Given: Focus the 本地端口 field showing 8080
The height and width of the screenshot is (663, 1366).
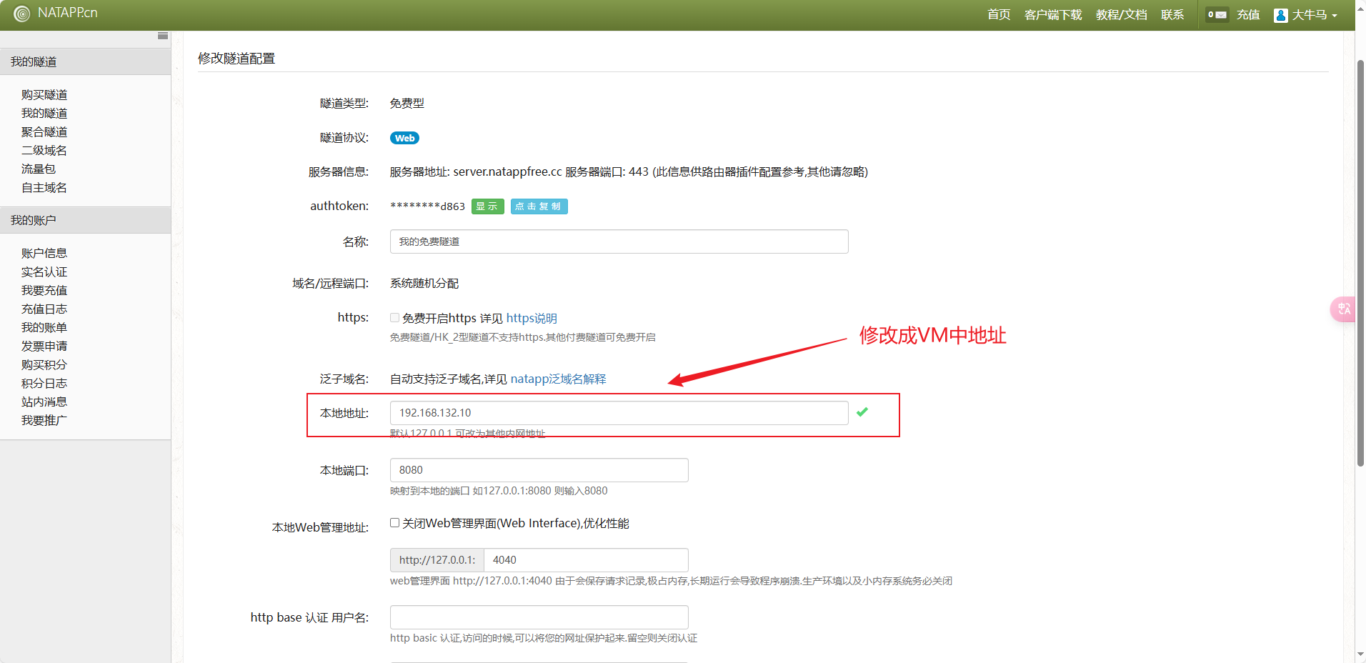Looking at the screenshot, I should (x=539, y=470).
